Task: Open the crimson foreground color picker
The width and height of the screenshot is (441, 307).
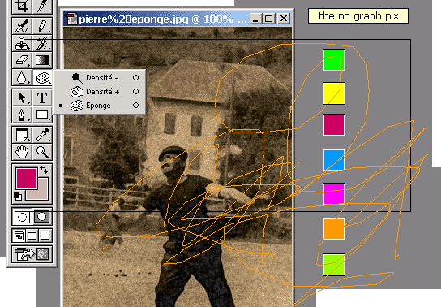Action: 27,179
